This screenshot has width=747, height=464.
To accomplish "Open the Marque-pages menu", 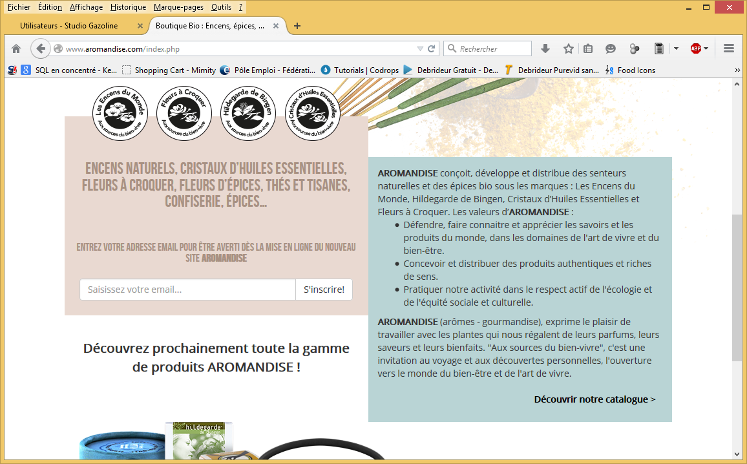I will 178,7.
